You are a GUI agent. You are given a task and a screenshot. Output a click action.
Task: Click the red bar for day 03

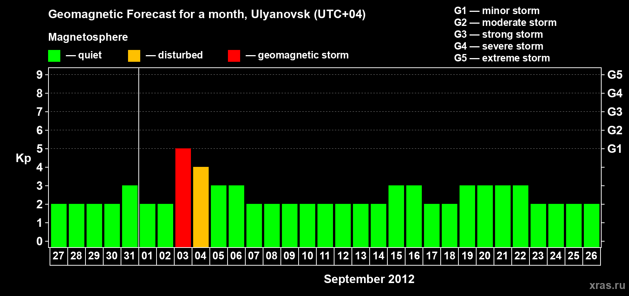183,198
